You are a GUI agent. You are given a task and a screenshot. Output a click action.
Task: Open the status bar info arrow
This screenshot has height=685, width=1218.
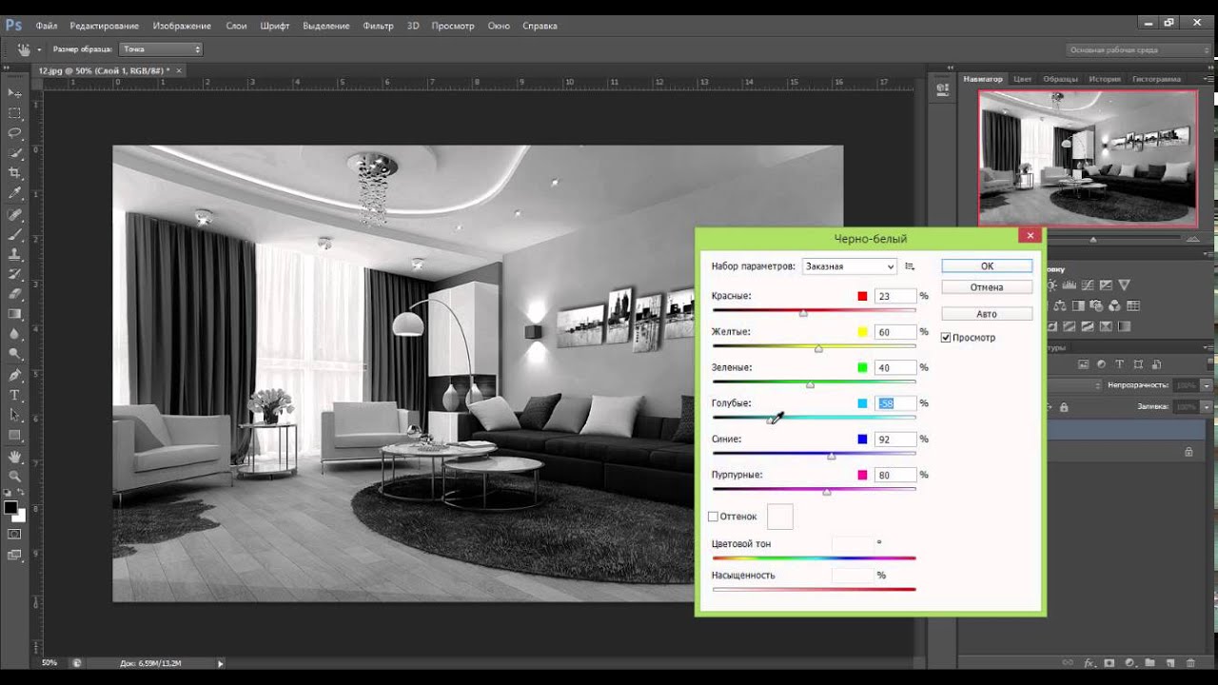coord(221,663)
